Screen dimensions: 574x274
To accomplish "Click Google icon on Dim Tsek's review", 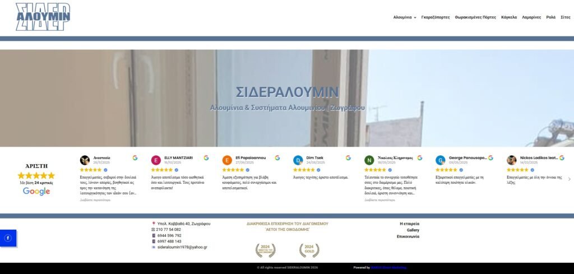I will (x=348, y=157).
